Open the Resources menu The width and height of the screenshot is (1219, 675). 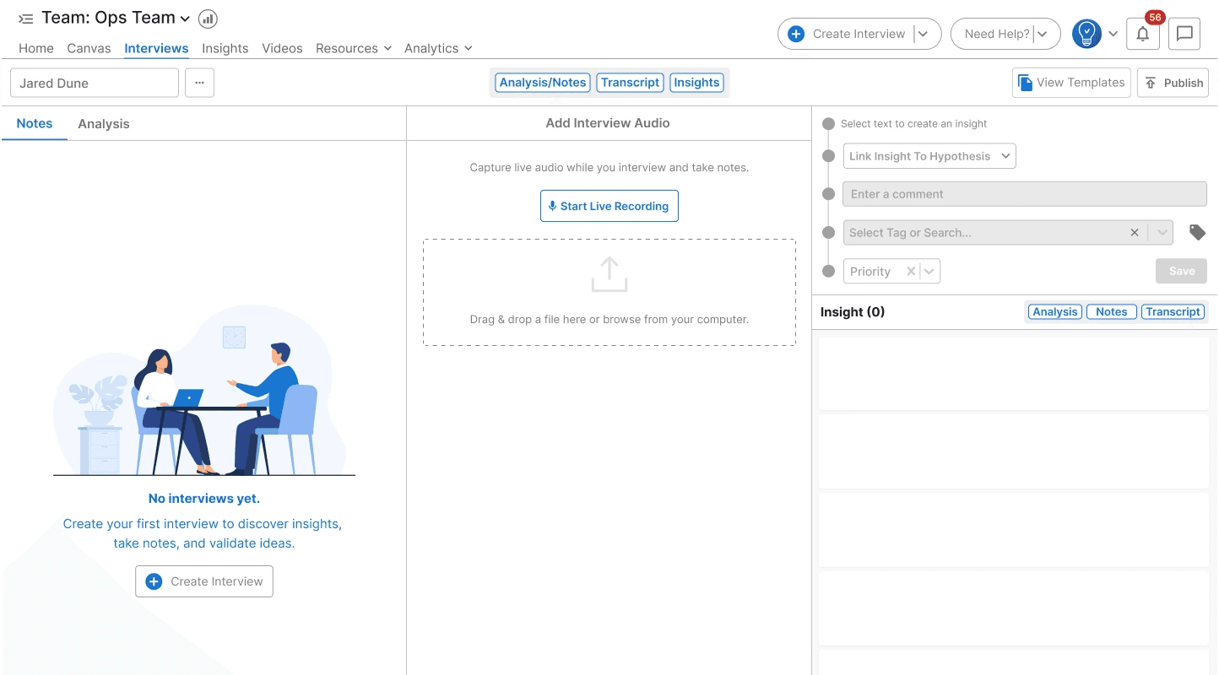[x=354, y=48]
